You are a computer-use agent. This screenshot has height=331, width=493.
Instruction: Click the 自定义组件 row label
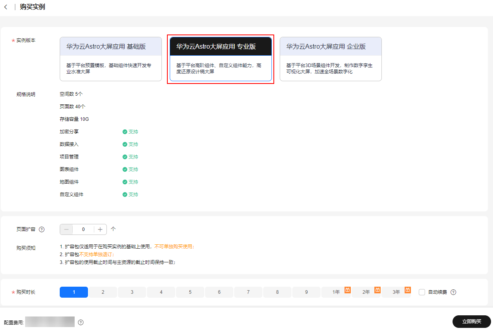pos(71,195)
